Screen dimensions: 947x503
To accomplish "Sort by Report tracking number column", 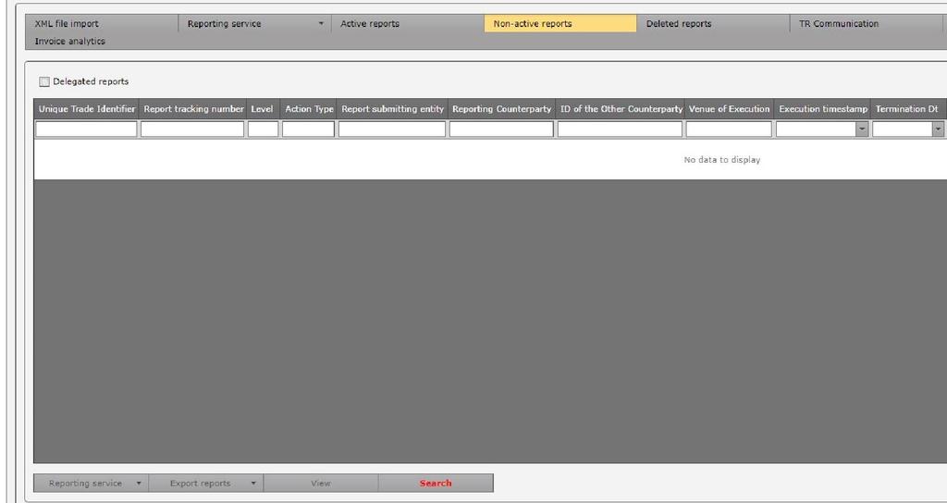I will (x=193, y=109).
